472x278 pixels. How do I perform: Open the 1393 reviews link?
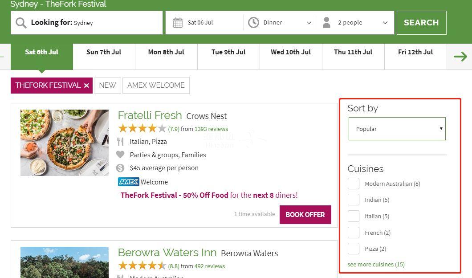coord(212,129)
